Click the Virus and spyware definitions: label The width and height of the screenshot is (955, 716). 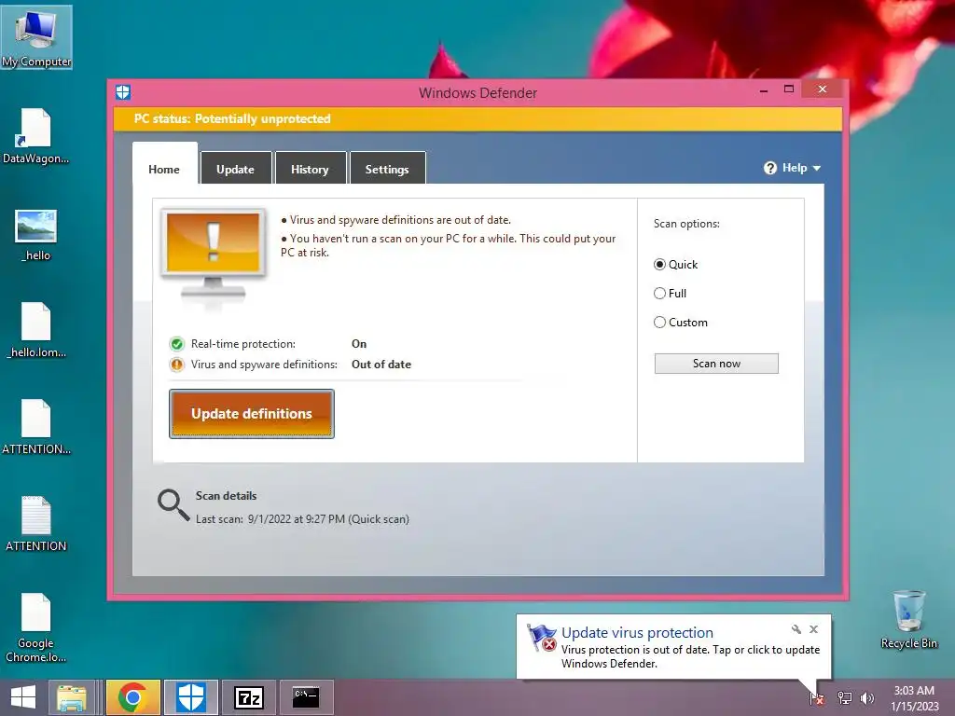click(x=264, y=365)
